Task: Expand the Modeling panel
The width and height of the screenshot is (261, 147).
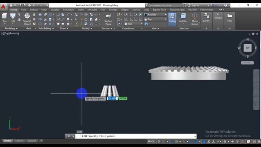Action: point(11,29)
